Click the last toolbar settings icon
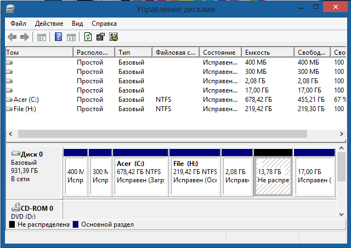The image size is (351, 248). click(x=114, y=37)
